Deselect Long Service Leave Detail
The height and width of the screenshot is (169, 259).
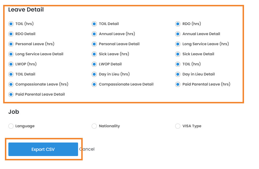(11, 54)
